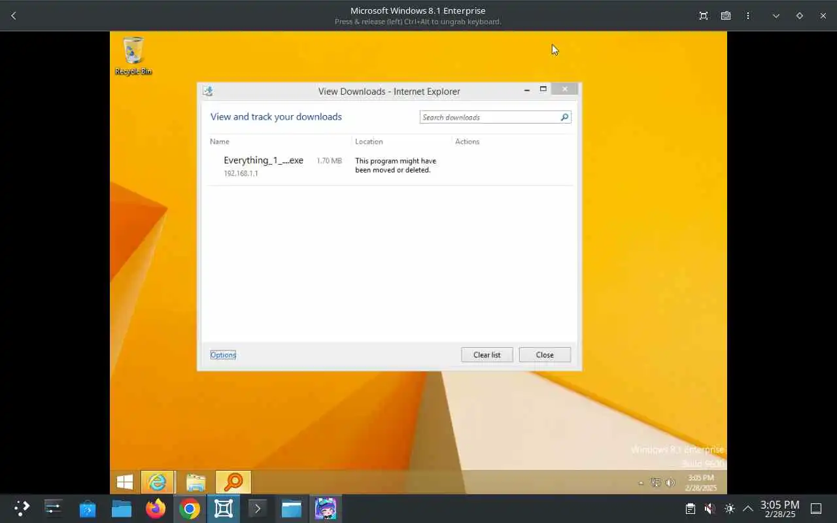The width and height of the screenshot is (837, 523).
Task: Click the Close button in downloads dialog
Action: (x=545, y=355)
